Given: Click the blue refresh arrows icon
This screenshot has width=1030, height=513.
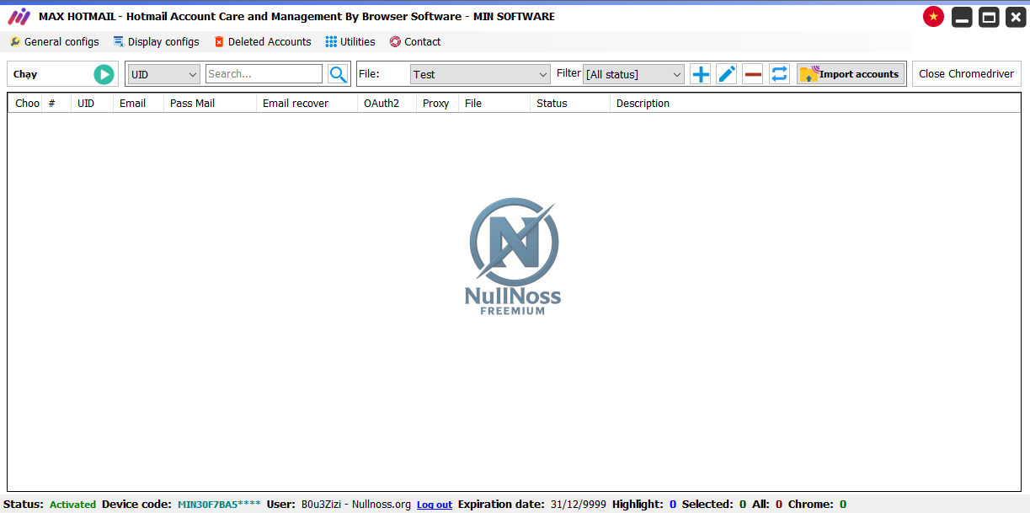Looking at the screenshot, I should coord(779,74).
